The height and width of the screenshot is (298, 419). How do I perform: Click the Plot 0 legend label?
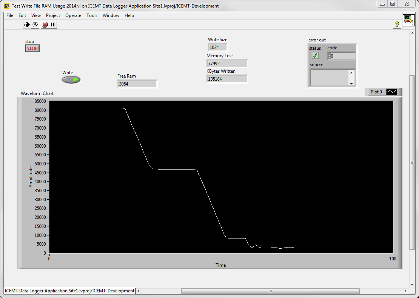point(376,92)
